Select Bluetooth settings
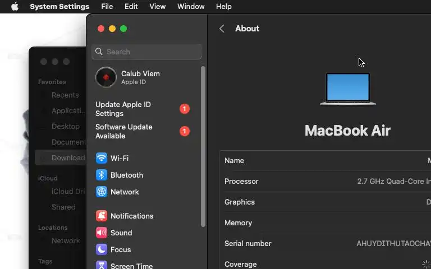431x269 pixels. coord(127,175)
